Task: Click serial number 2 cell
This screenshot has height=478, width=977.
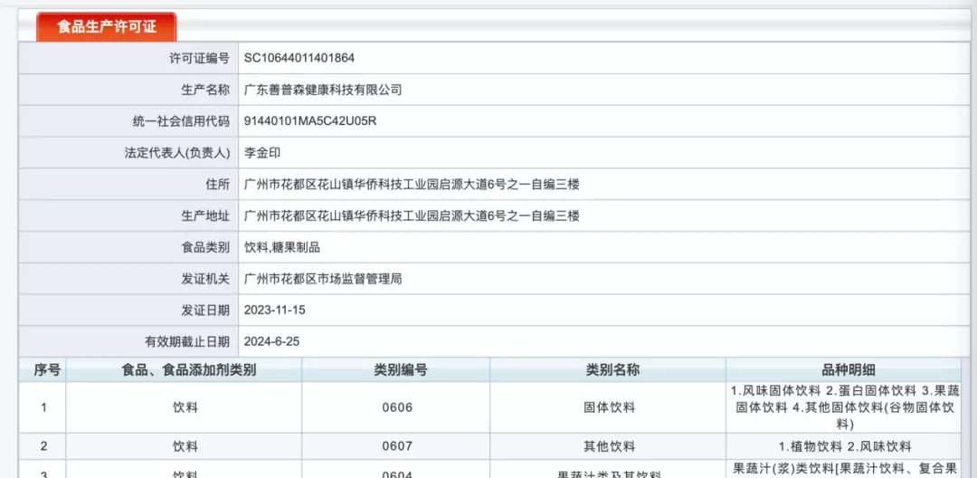Action: (43, 446)
